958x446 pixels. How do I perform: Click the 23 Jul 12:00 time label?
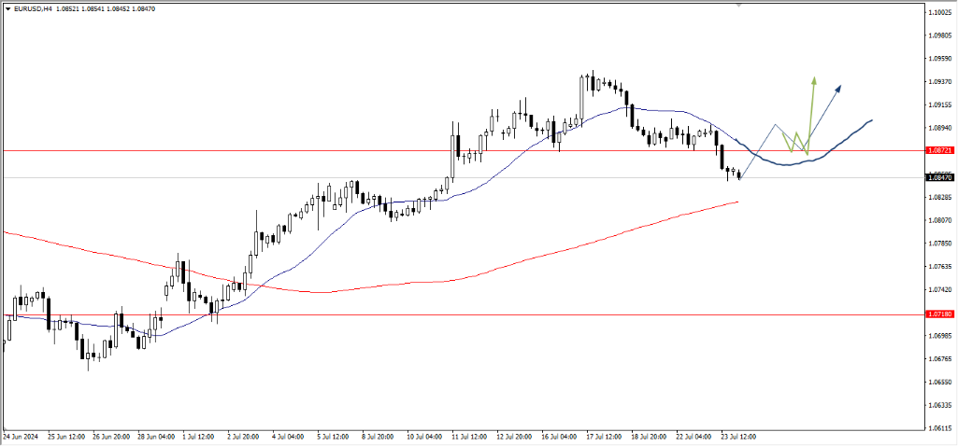pos(736,436)
